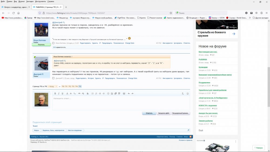Expand the text alignment dropdown in editor

click(x=88, y=93)
